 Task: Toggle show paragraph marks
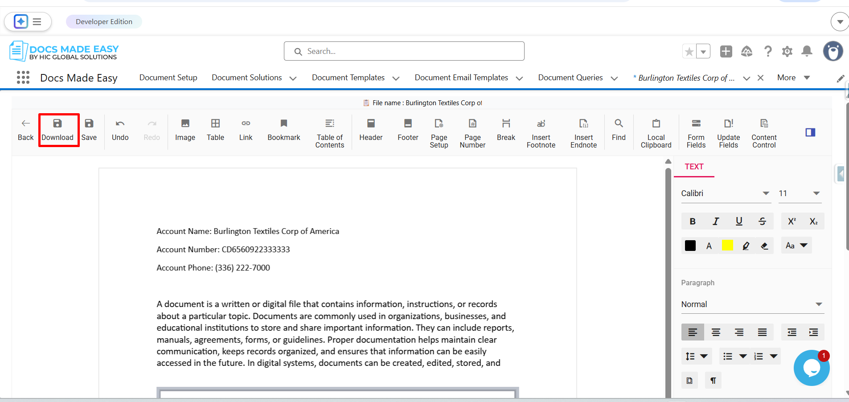tap(713, 381)
